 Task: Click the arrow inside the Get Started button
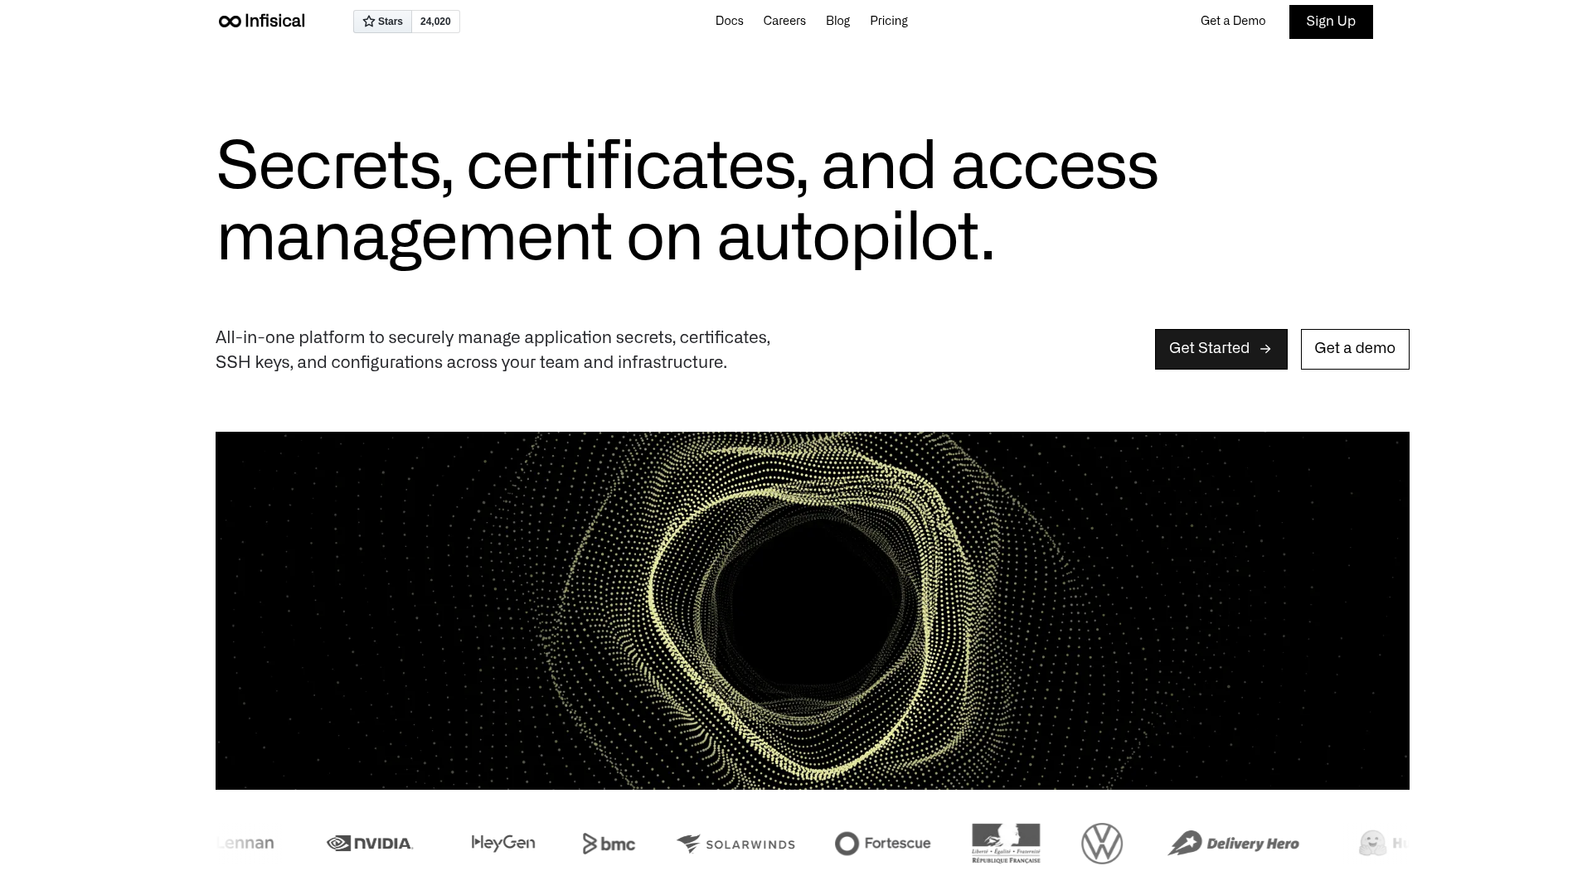1266,349
